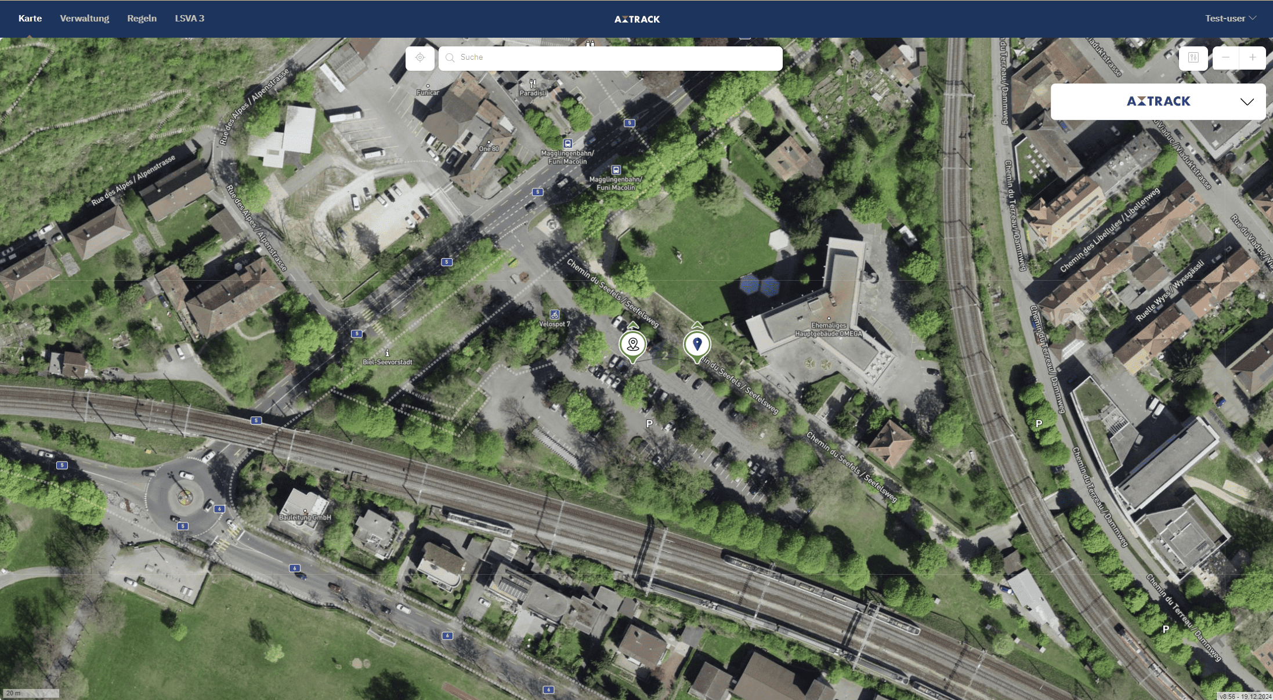Zoom in using the plus button
This screenshot has height=700, width=1273.
1253,58
